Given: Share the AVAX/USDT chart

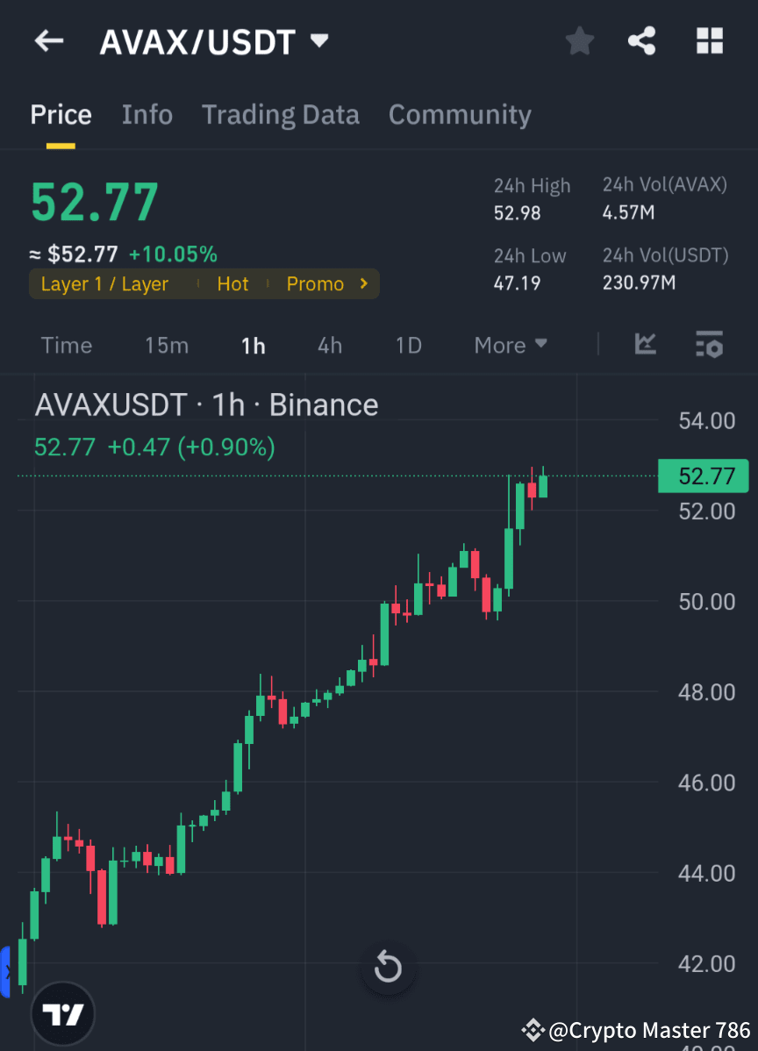Looking at the screenshot, I should point(641,40).
